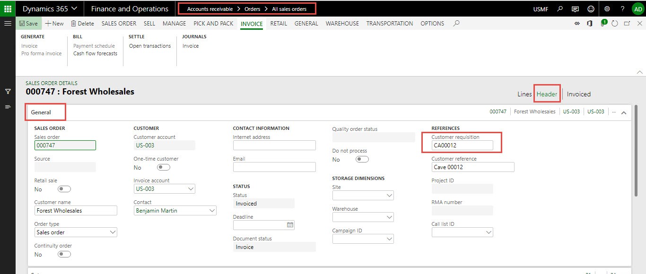Image resolution: width=646 pixels, height=274 pixels.
Task: Toggle the One-time customer switch
Action: point(164,167)
